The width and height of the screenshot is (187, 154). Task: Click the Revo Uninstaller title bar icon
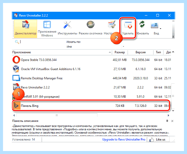click(16, 15)
